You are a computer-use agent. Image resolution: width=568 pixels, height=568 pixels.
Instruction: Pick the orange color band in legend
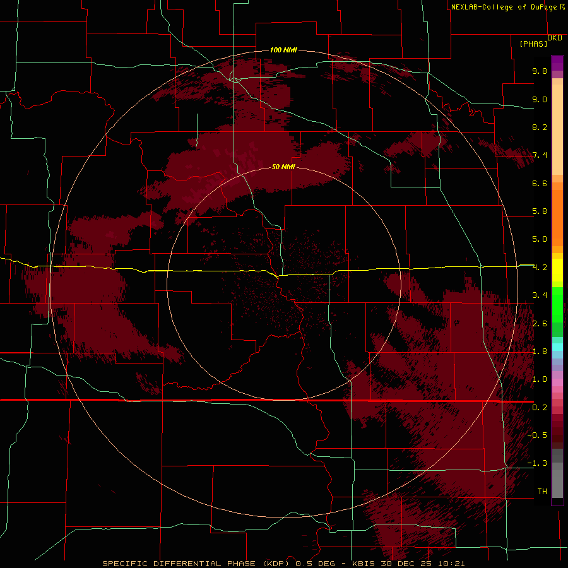pos(557,217)
